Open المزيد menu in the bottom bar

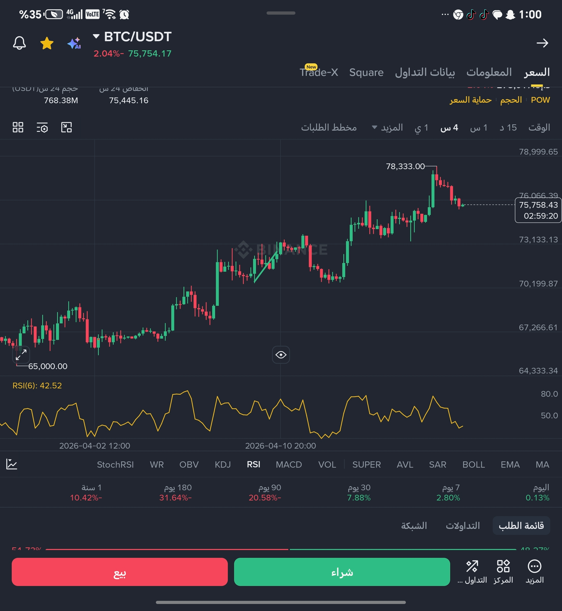534,571
